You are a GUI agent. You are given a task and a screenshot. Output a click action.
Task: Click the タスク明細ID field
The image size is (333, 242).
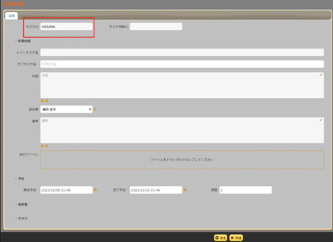pos(156,27)
